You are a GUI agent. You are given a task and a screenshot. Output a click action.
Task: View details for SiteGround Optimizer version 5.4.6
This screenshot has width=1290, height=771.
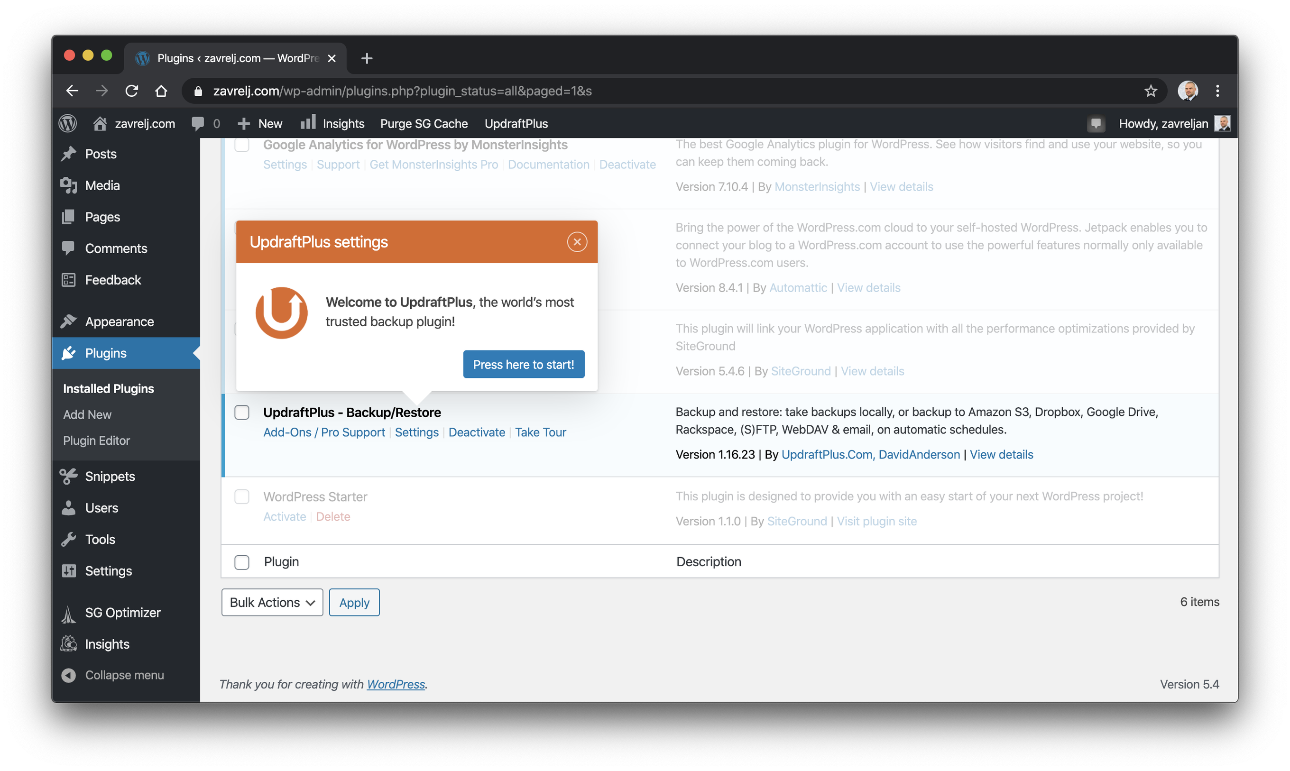click(872, 371)
